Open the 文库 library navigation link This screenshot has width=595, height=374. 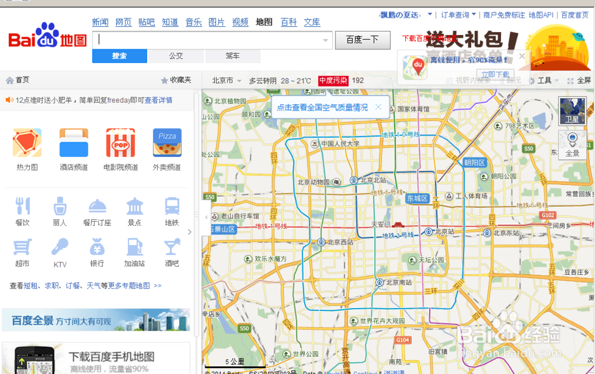[312, 22]
